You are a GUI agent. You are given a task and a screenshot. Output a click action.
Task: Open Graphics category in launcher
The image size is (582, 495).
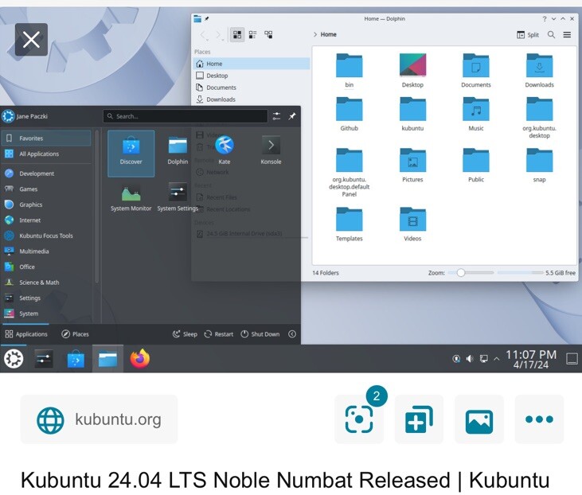(46, 205)
